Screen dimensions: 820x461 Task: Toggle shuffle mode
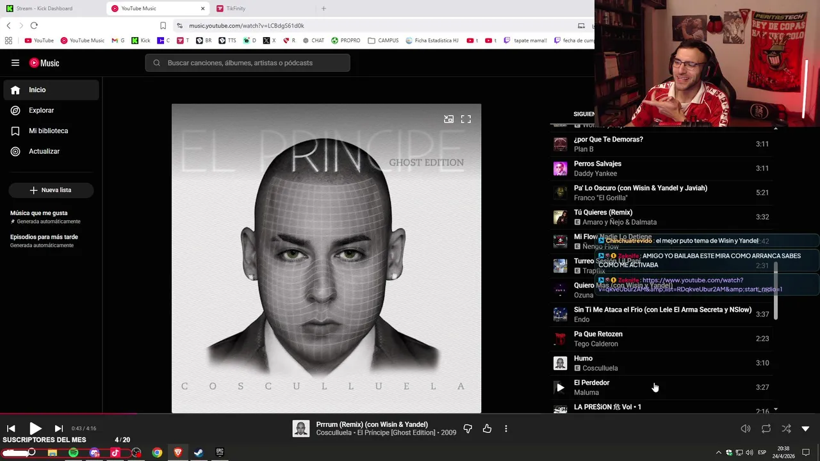(x=786, y=428)
